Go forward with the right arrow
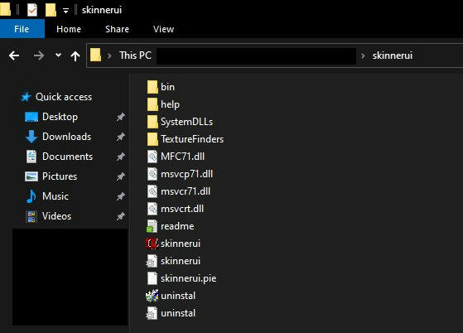 (39, 55)
